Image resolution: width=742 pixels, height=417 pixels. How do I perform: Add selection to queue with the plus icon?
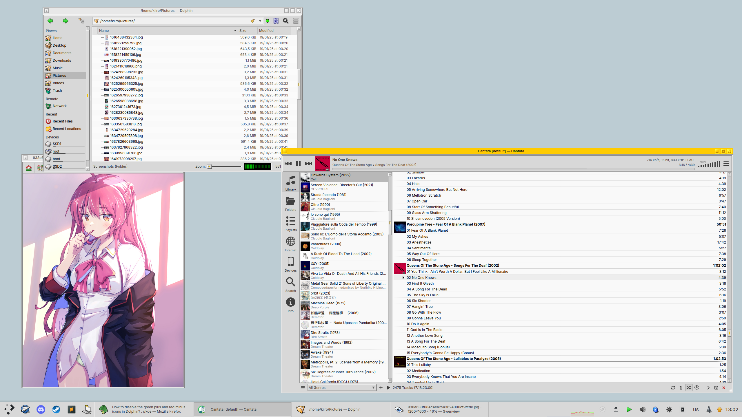coord(381,388)
